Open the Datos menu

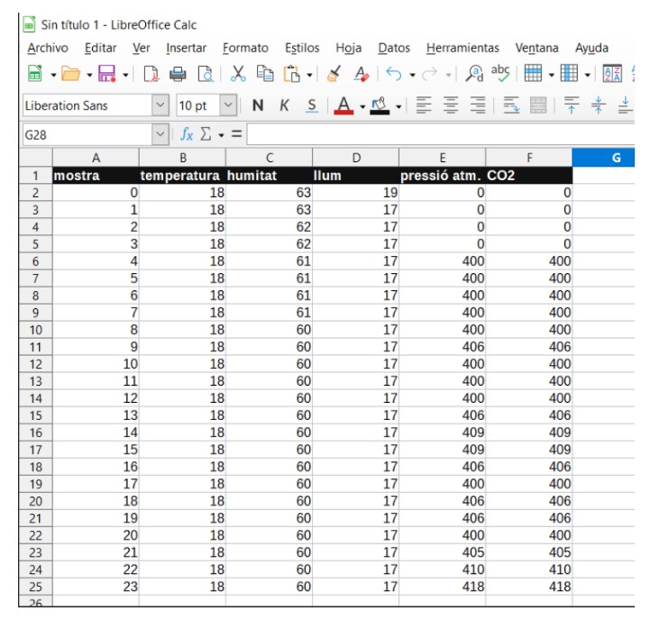(394, 48)
